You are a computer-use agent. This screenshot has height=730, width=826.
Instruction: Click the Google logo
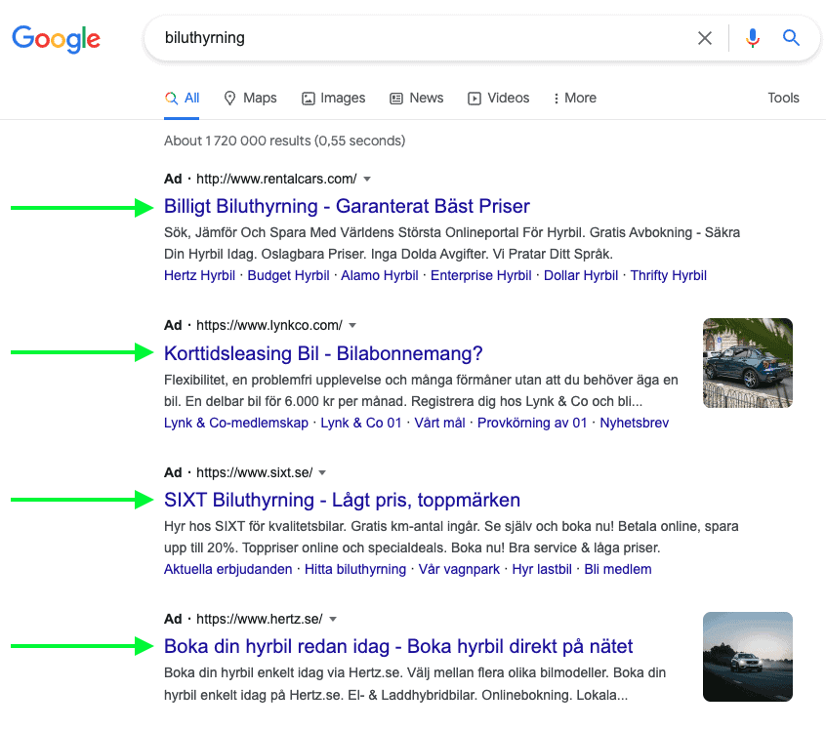point(56,38)
